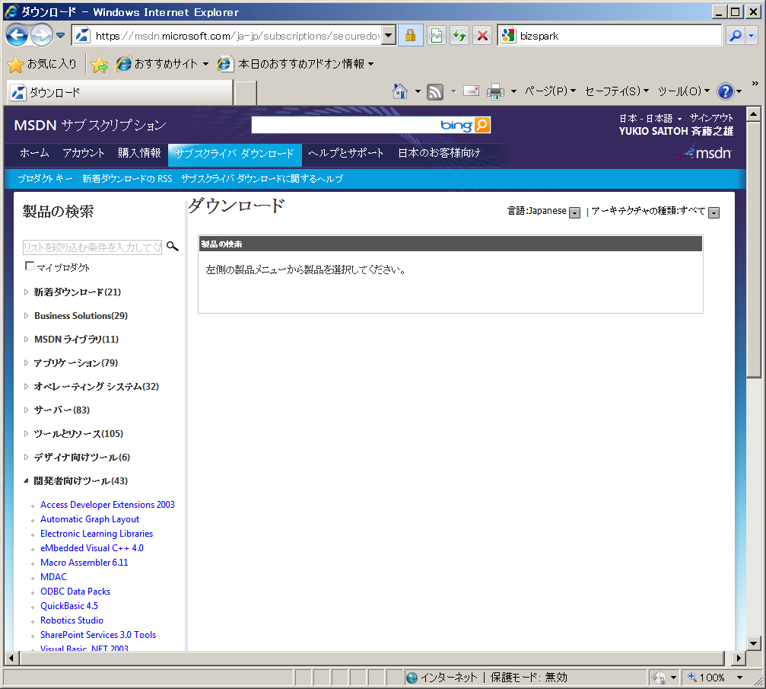
Task: Collapse the 開発者向けツール(43) category
Action: [26, 481]
